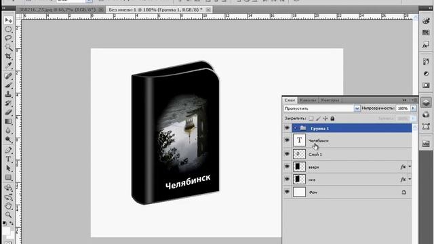Viewport: 434px width, 244px height.
Task: Select the Brush tool
Action: point(8,85)
